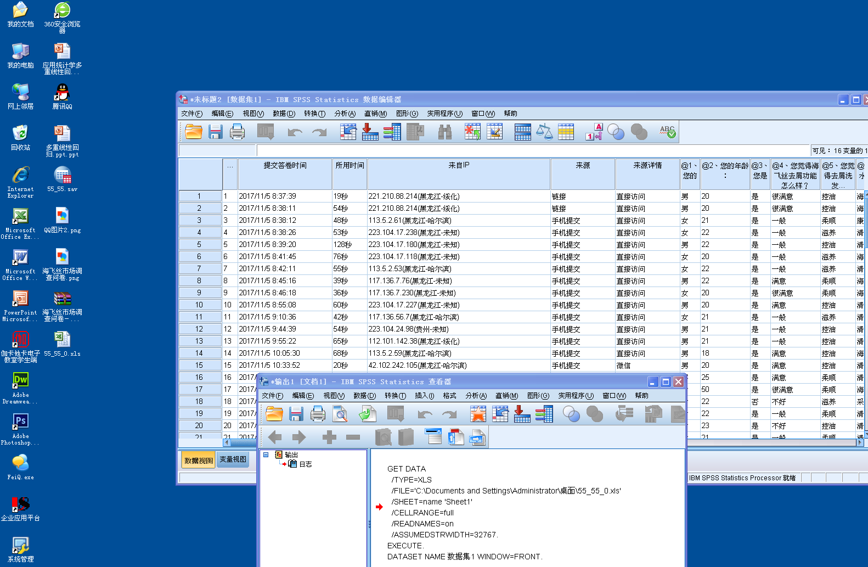Click Insert Text icon in Viewer toolbar
The width and height of the screenshot is (868, 567).
[478, 436]
